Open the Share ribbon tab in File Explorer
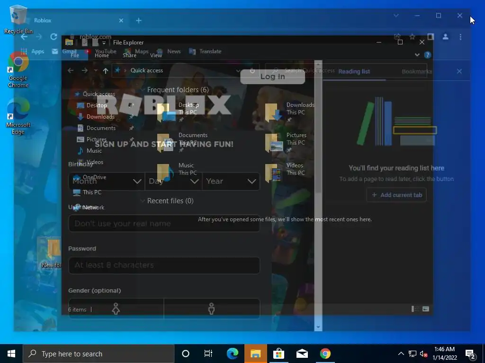The height and width of the screenshot is (363, 485). pyautogui.click(x=129, y=55)
